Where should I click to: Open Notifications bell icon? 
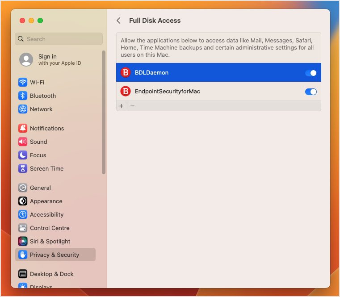click(23, 128)
